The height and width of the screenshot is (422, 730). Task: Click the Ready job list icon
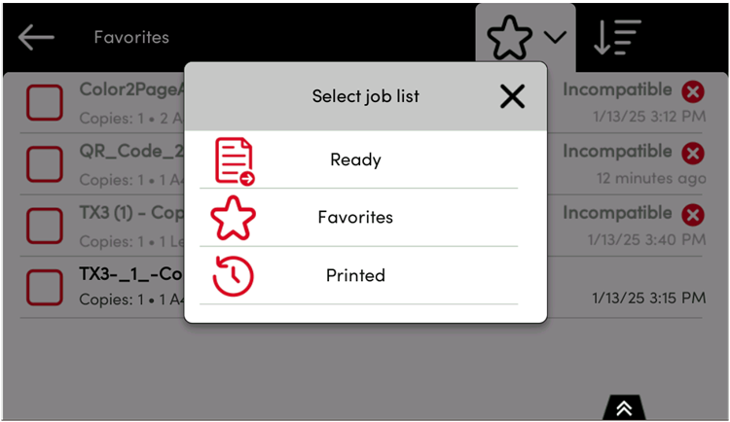coord(234,160)
